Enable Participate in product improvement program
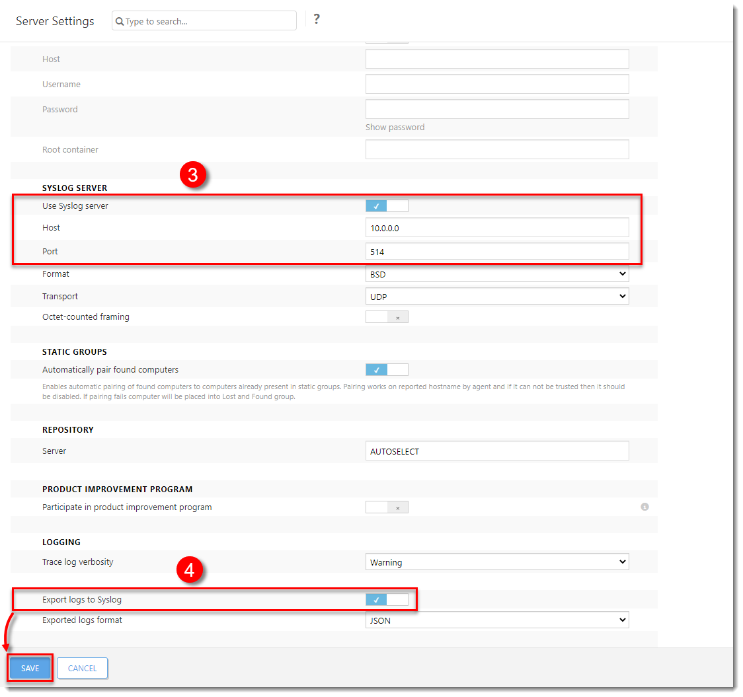The height and width of the screenshot is (697, 743). tap(387, 507)
